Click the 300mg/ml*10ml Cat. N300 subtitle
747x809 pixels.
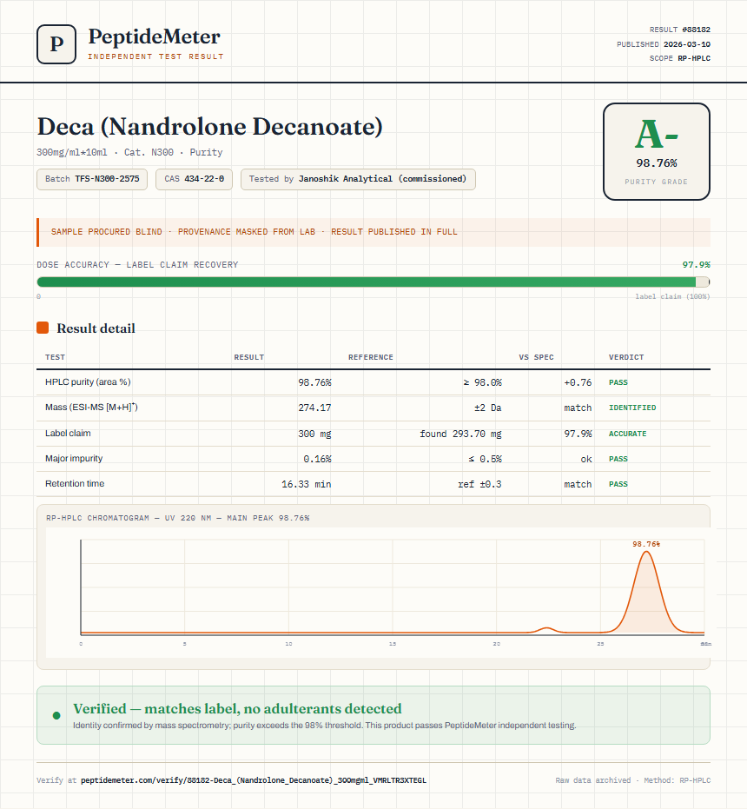coord(129,152)
